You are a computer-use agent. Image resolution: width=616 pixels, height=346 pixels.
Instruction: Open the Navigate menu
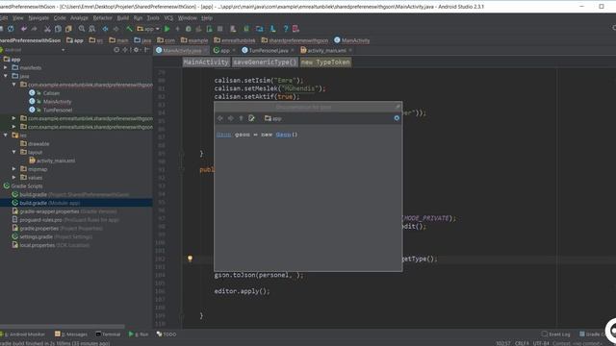[x=38, y=18]
